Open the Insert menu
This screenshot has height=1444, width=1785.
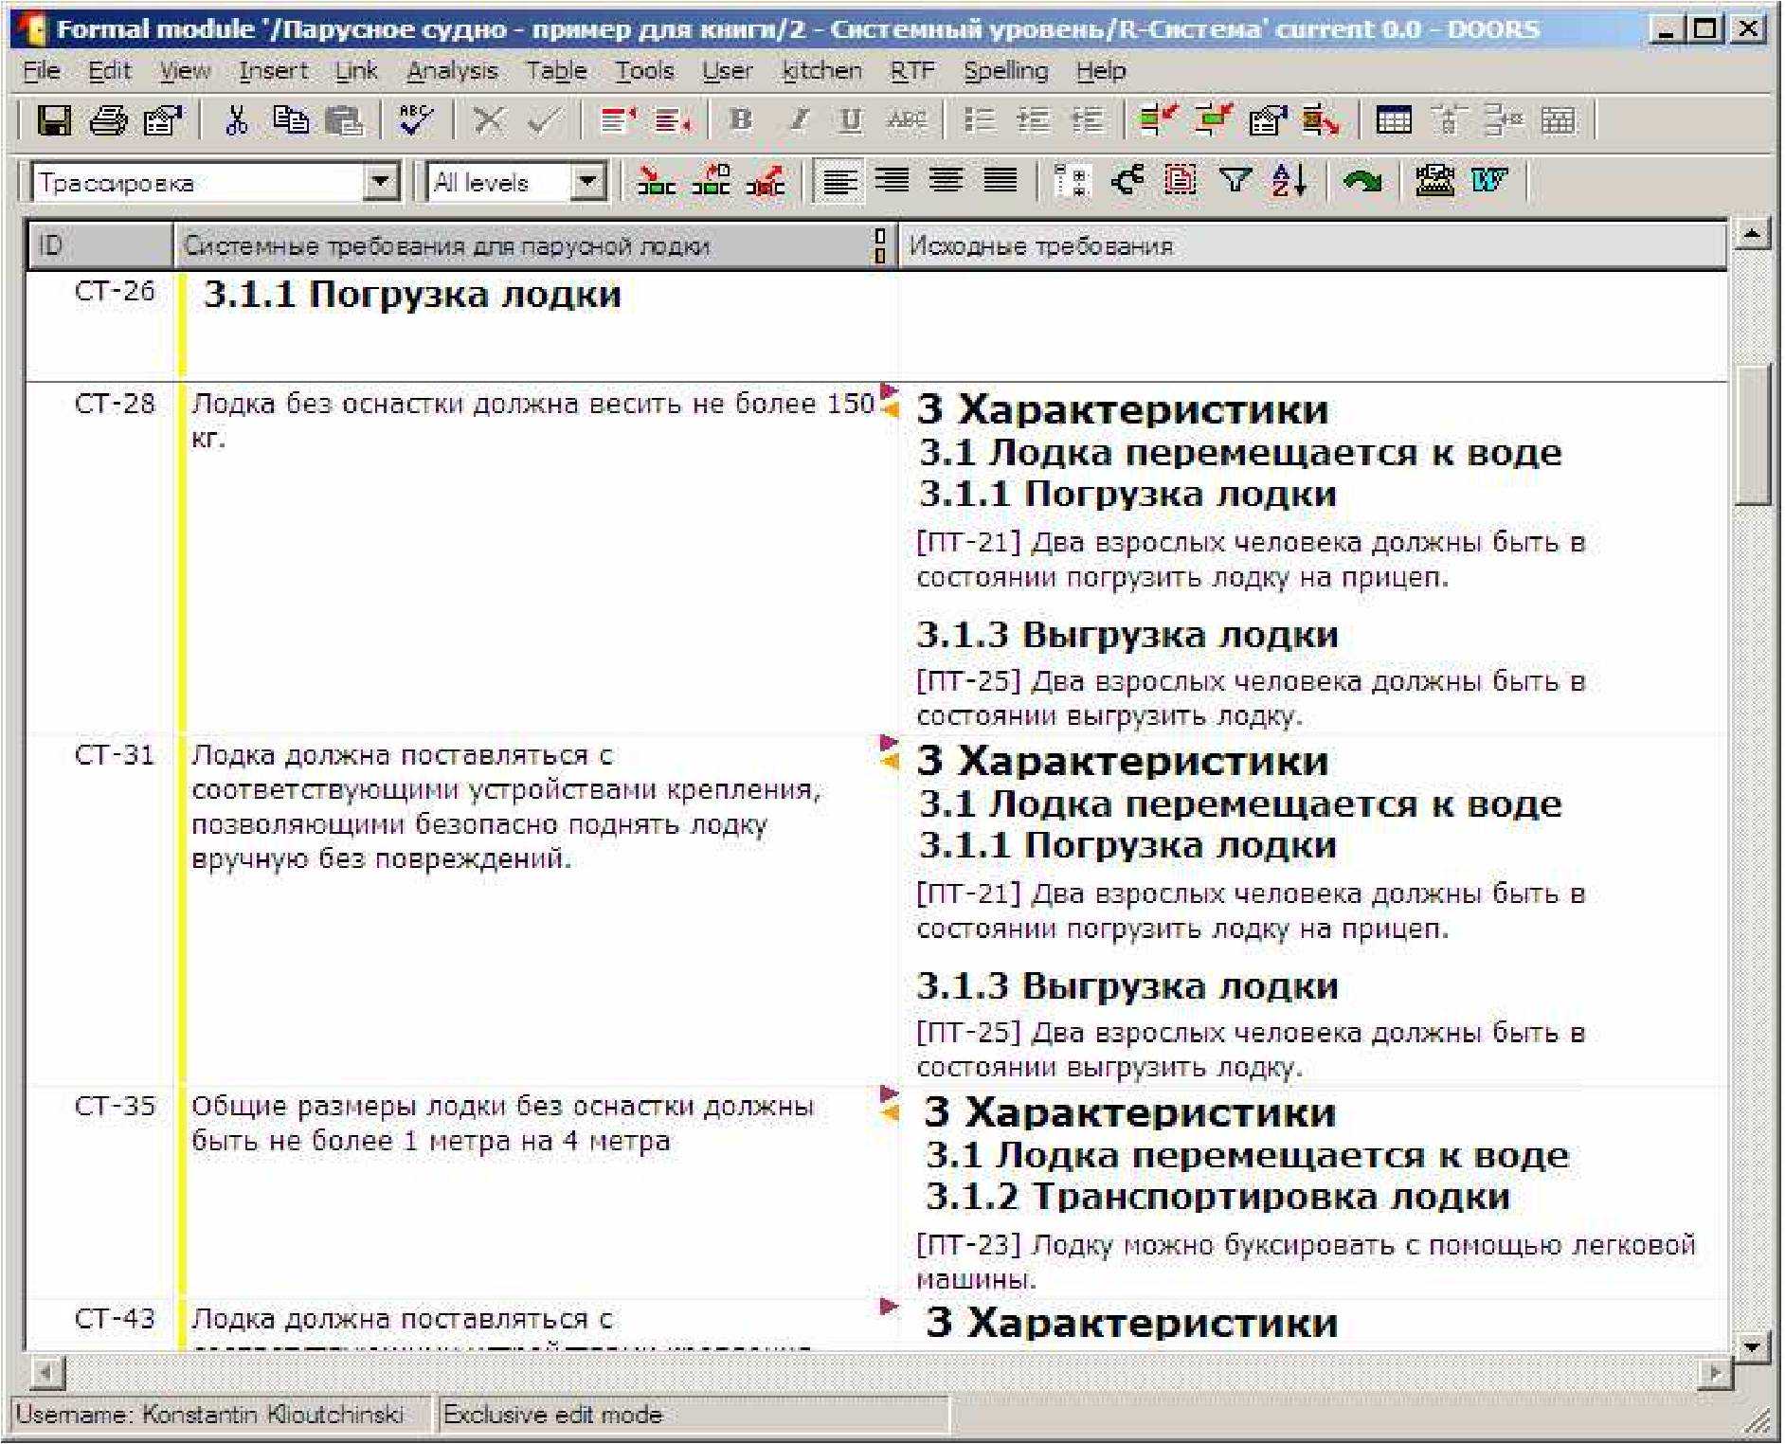tap(273, 71)
